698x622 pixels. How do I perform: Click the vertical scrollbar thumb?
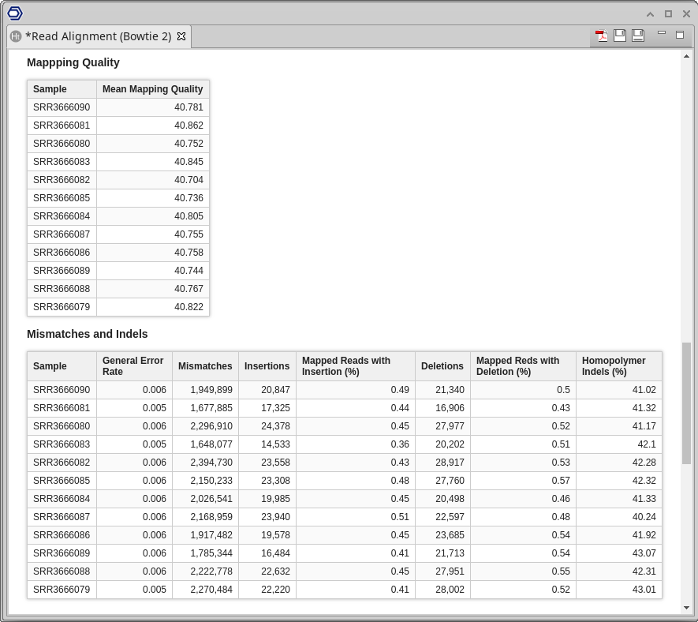(x=686, y=403)
